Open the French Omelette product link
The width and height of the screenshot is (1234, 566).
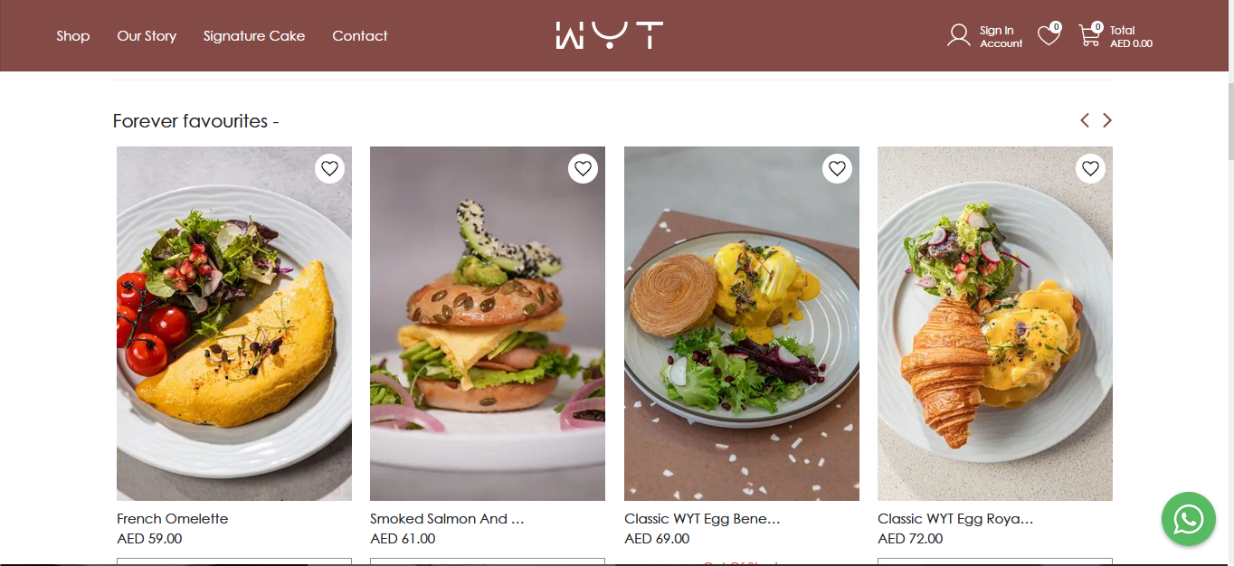173,519
